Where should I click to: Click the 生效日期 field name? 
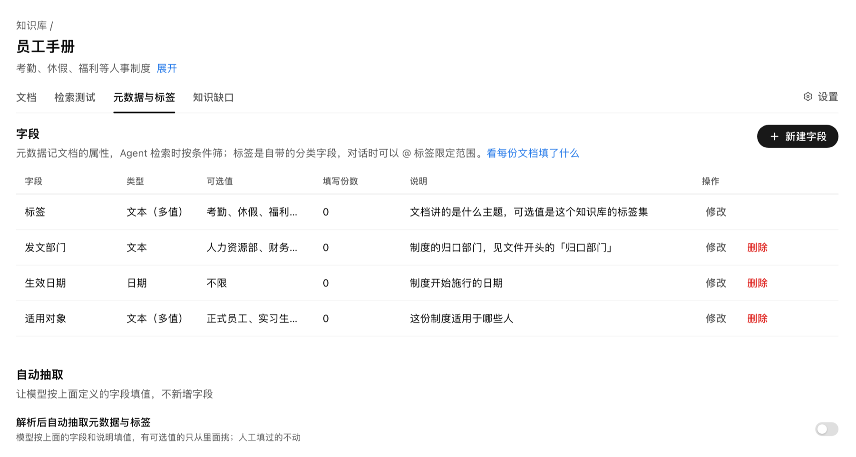click(x=46, y=283)
